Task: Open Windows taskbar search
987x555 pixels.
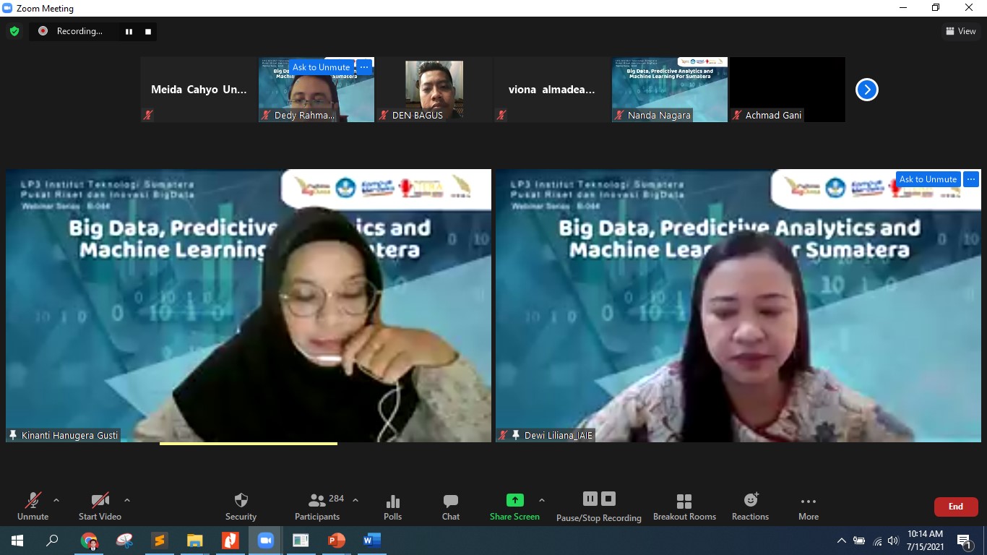Action: pos(52,541)
